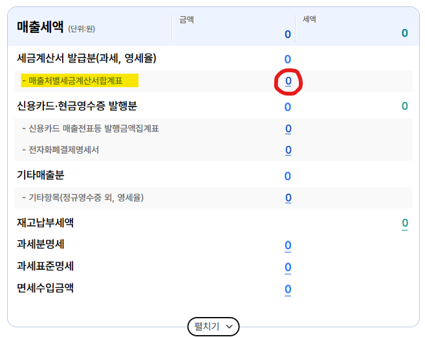Open 신용카드 매출전표등 발행금액집계표 amount link

click(x=288, y=128)
